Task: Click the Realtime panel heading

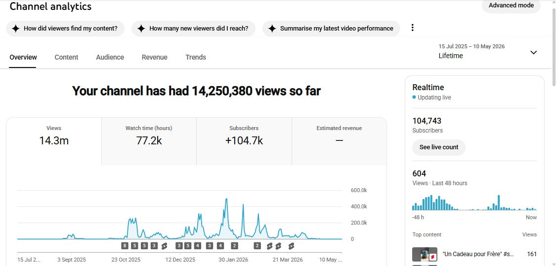Action: (x=428, y=87)
